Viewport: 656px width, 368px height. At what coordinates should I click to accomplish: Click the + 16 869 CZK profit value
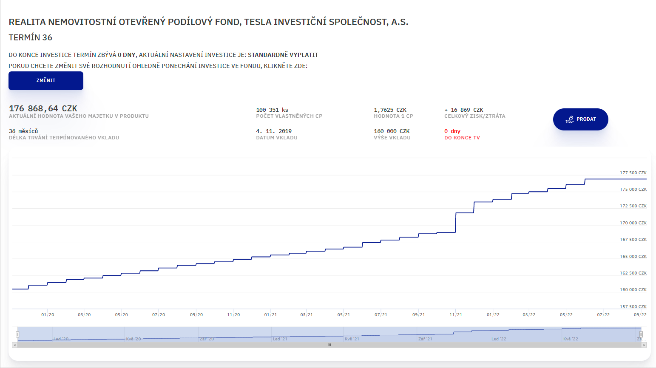tap(463, 110)
